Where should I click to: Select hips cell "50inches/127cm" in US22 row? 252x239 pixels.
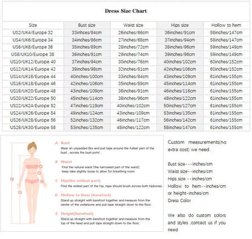click(180, 106)
